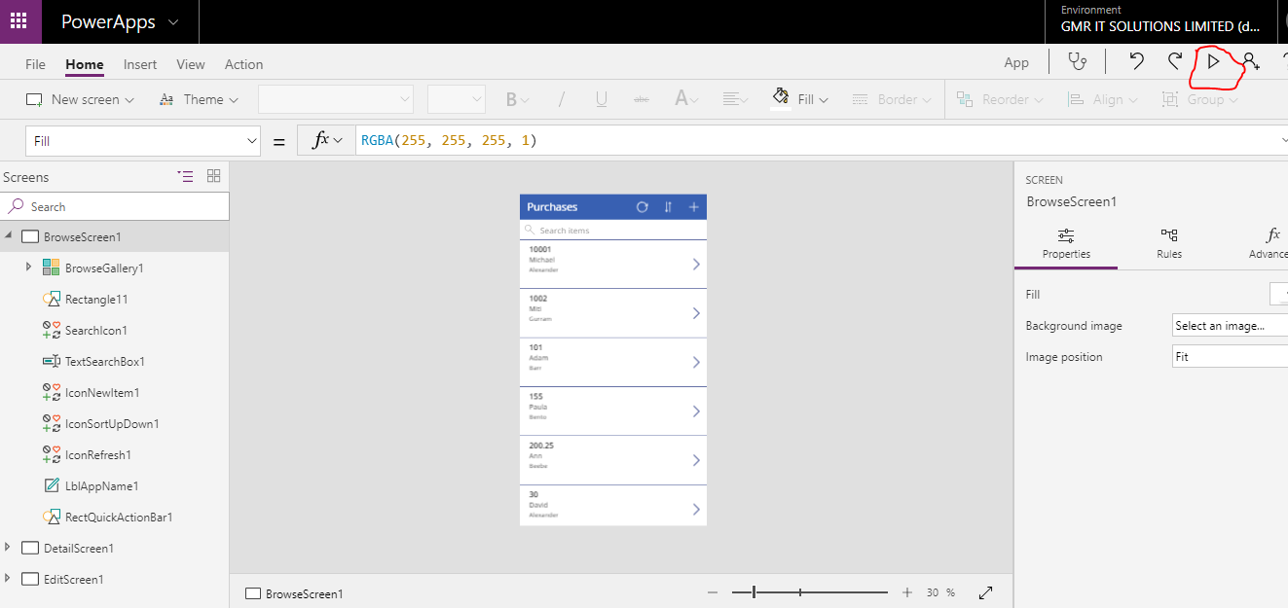
Task: Click plus icon in app preview header
Action: coord(694,206)
